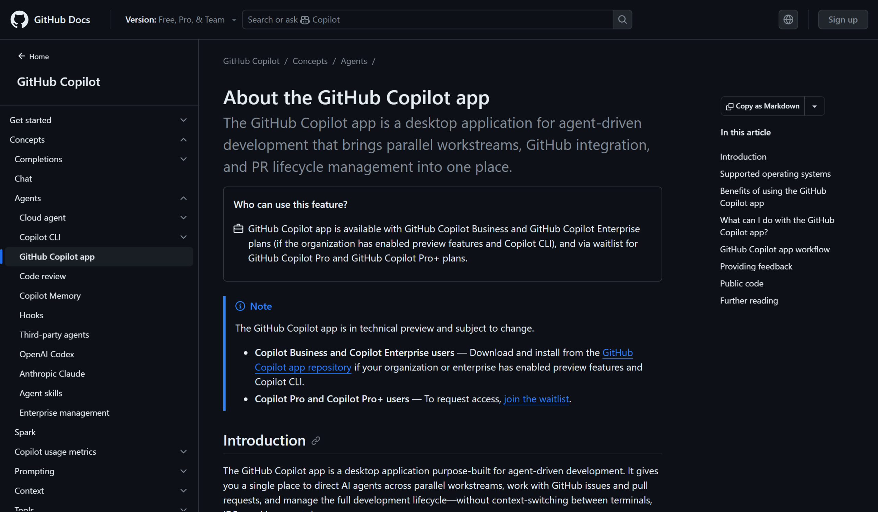Expand the Copilot usage metrics chevron

(183, 452)
